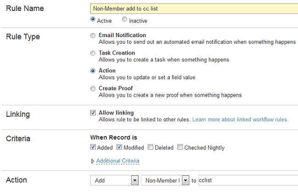Viewport: 298px width, 196px height.
Task: Enable the Checked Nightly checkbox
Action: (180, 147)
